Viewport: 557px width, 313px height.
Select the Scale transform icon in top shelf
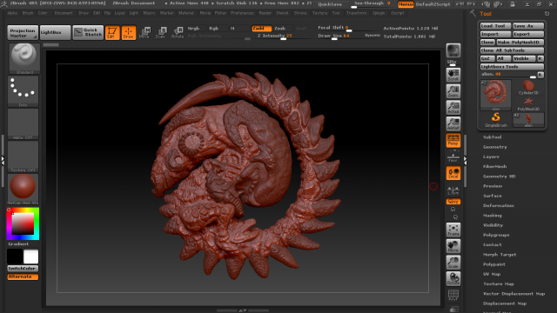click(x=161, y=33)
